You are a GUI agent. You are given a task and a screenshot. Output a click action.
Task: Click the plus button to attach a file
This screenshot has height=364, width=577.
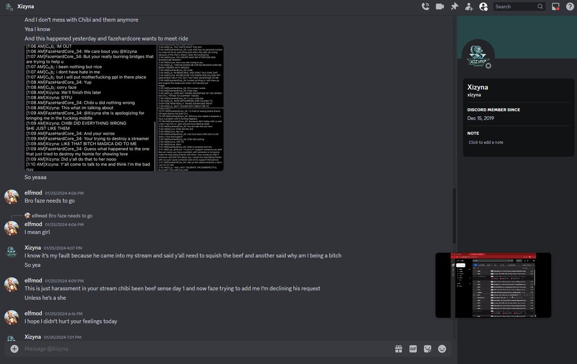pyautogui.click(x=13, y=349)
